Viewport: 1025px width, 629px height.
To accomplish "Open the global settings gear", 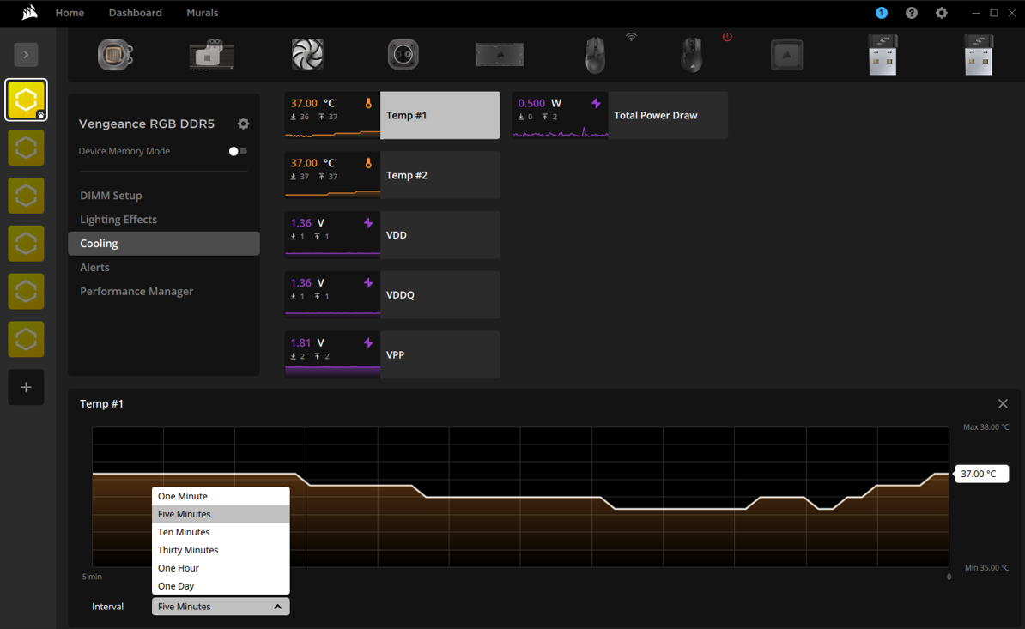I will (x=942, y=13).
